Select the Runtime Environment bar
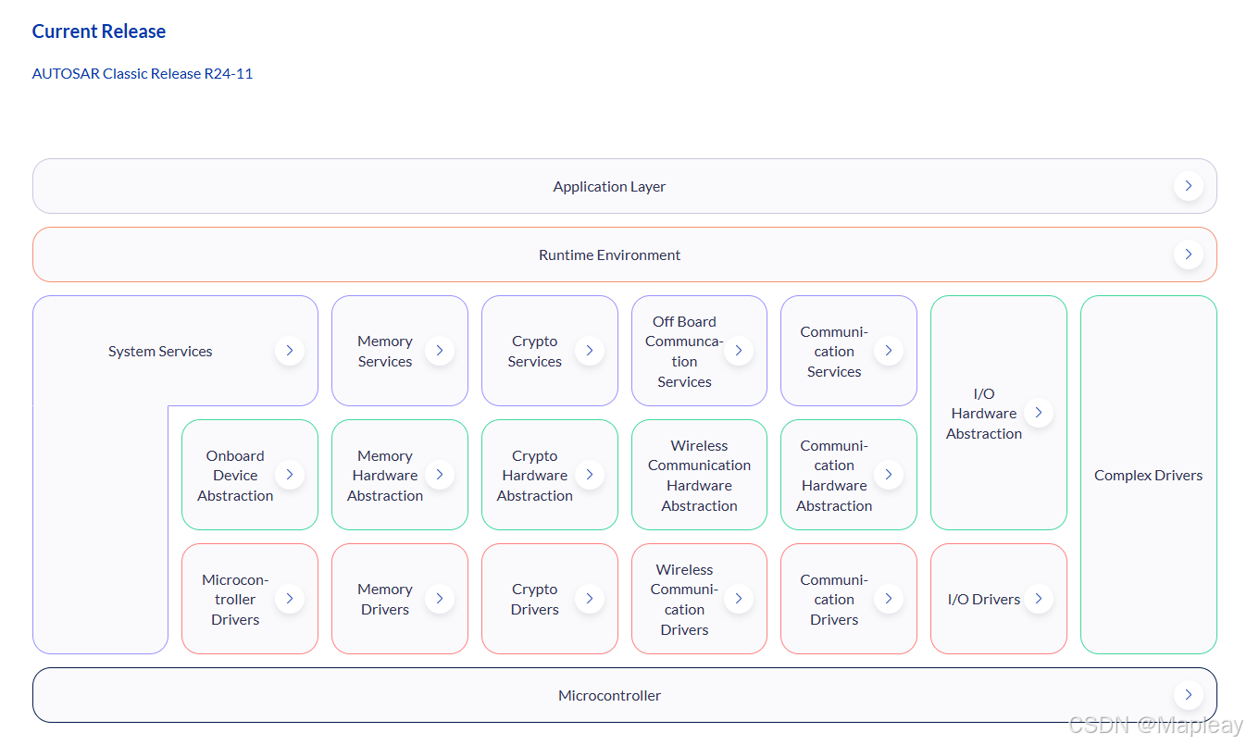The image size is (1247, 745). (x=625, y=255)
